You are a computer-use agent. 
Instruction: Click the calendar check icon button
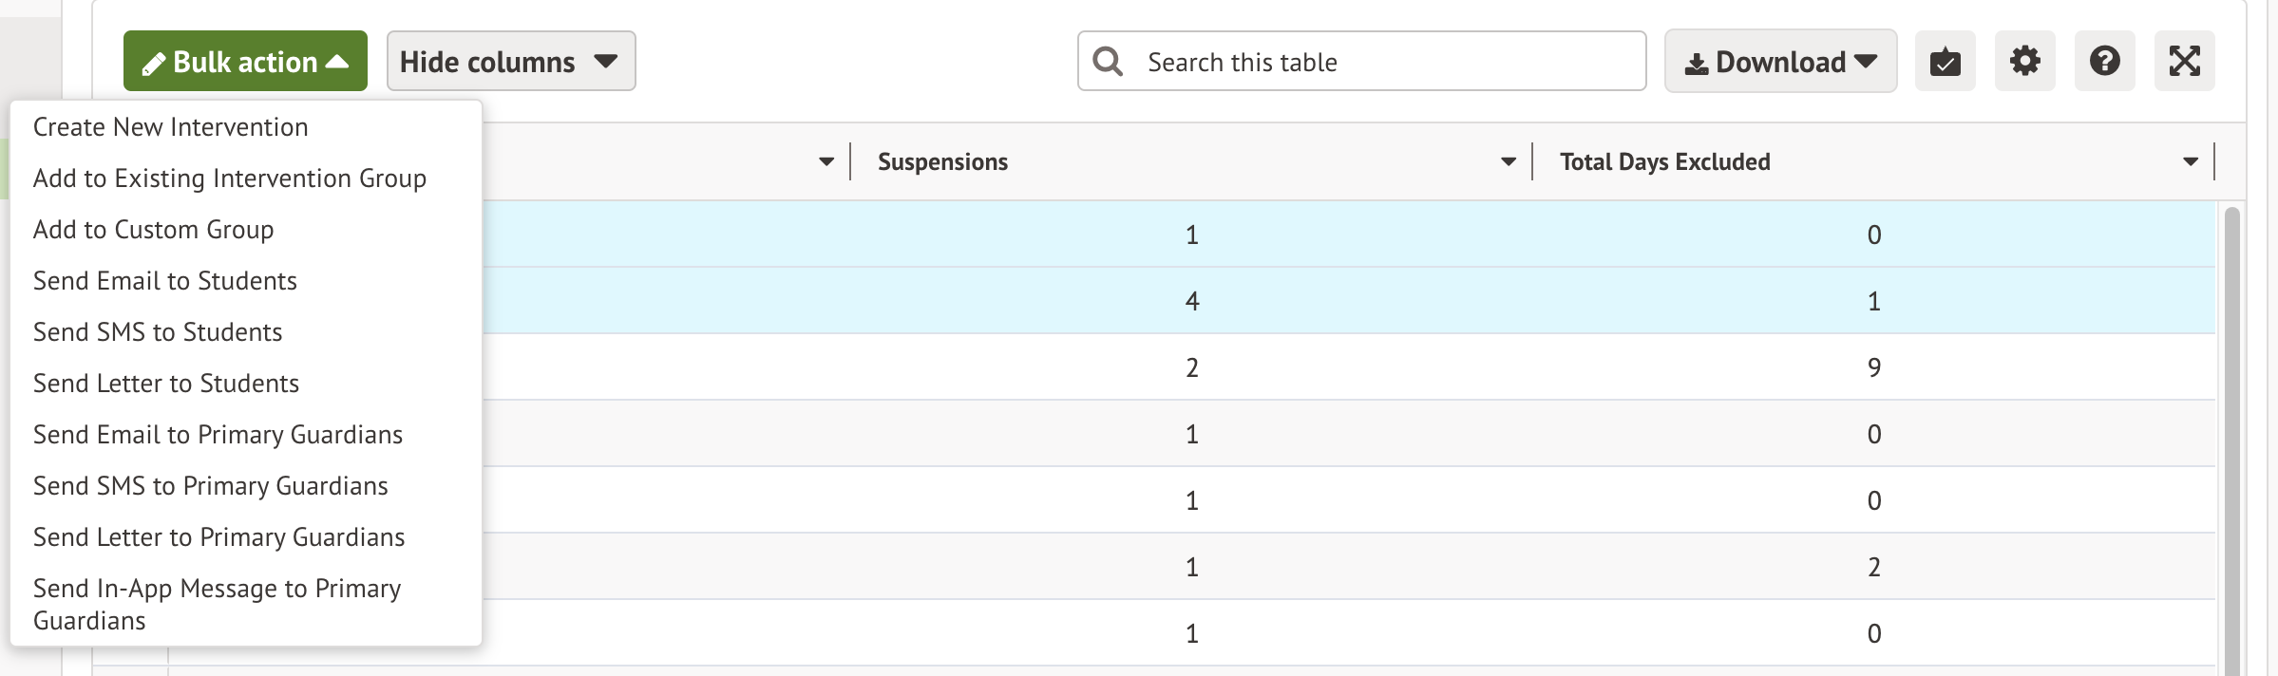(1945, 62)
